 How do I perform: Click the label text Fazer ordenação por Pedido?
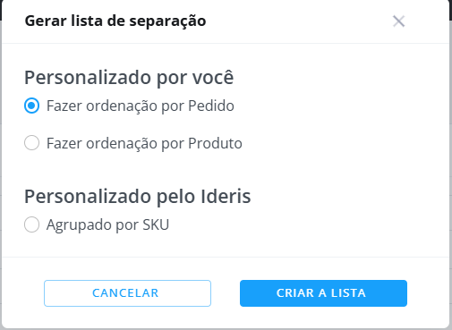click(x=141, y=106)
